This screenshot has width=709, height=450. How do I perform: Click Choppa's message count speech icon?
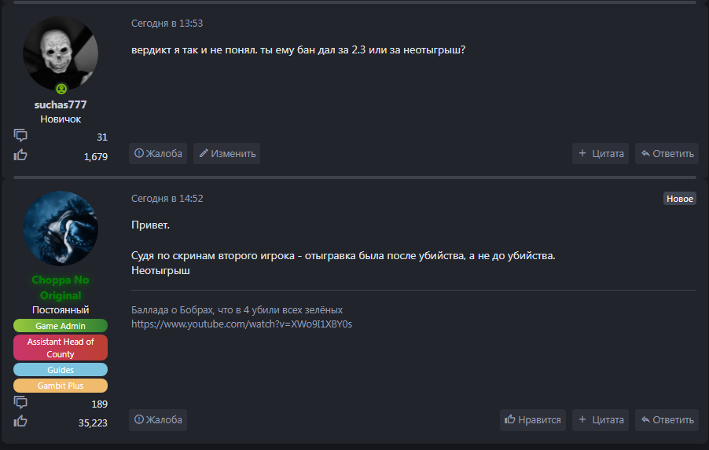click(20, 403)
